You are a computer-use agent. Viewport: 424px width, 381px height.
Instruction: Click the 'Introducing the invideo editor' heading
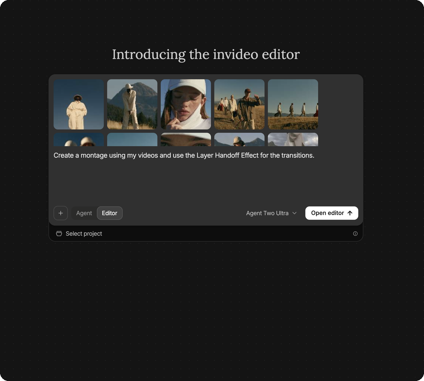click(x=206, y=54)
